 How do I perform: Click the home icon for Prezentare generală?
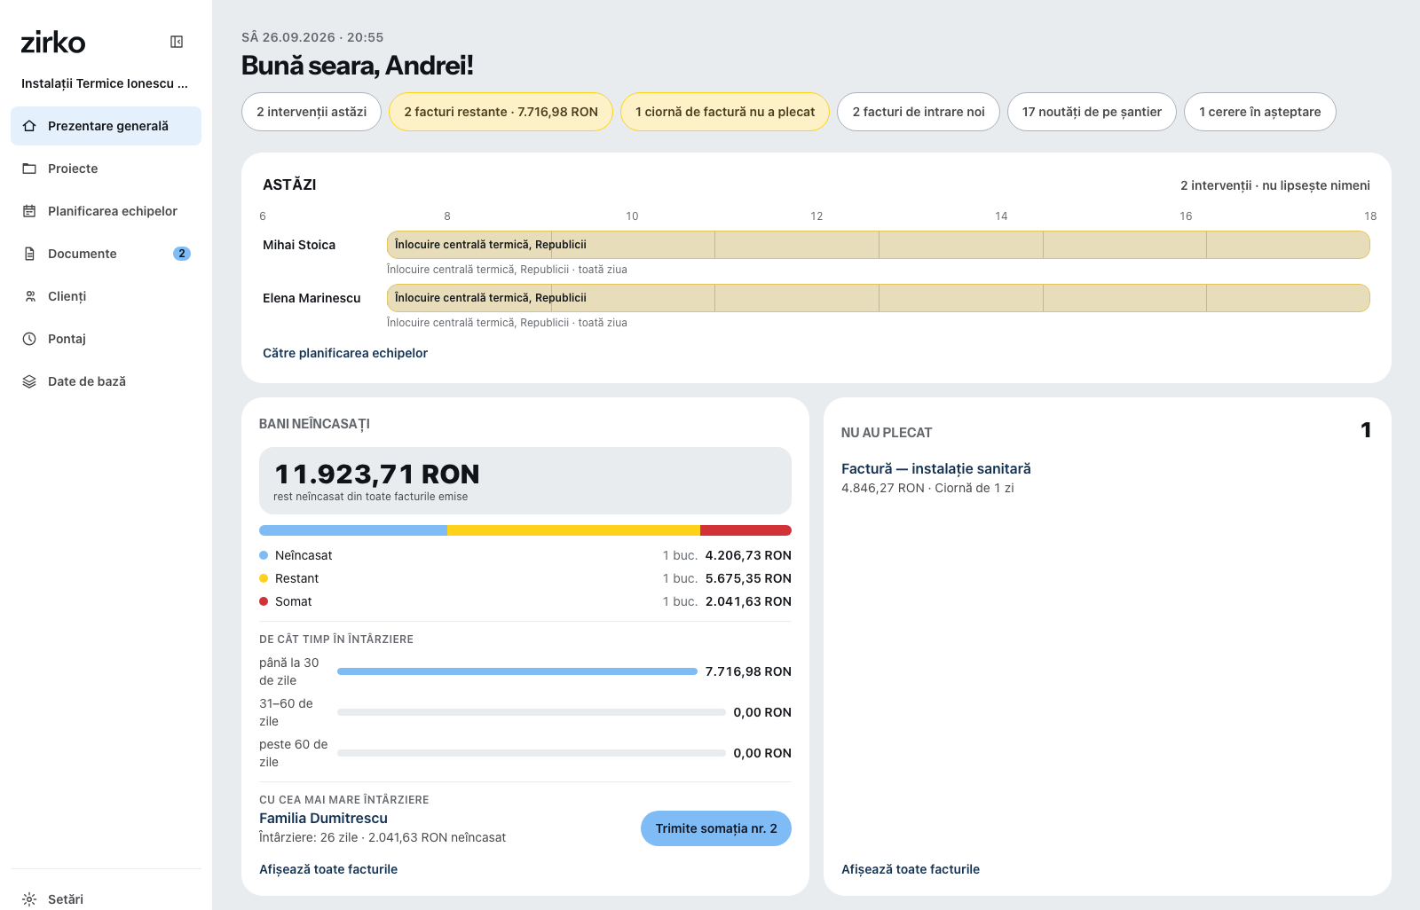29,126
